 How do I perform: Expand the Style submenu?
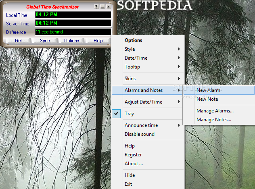(148, 49)
